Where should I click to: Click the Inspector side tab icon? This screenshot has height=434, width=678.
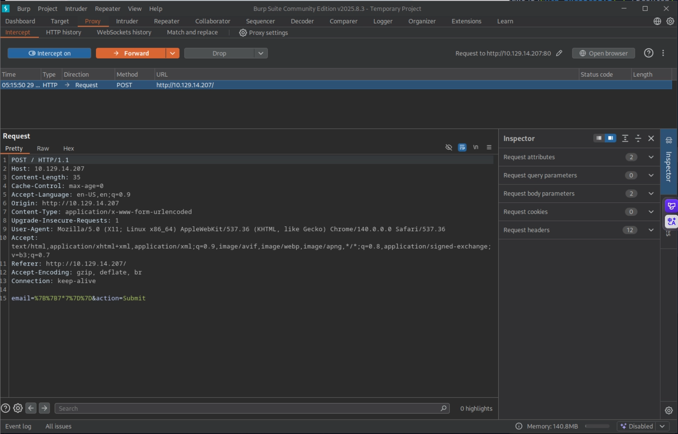tap(669, 140)
